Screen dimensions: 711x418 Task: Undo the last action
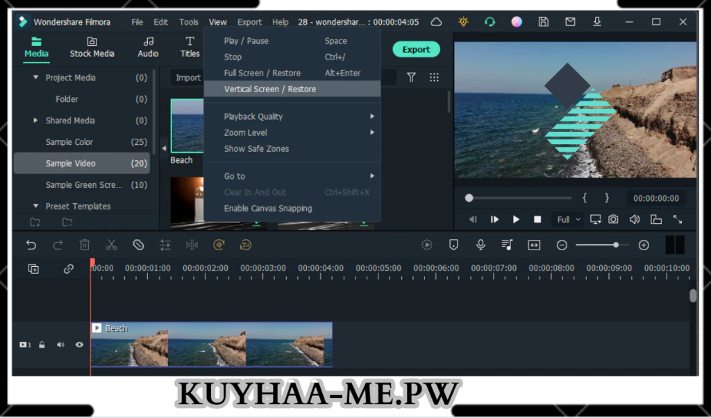tap(31, 245)
